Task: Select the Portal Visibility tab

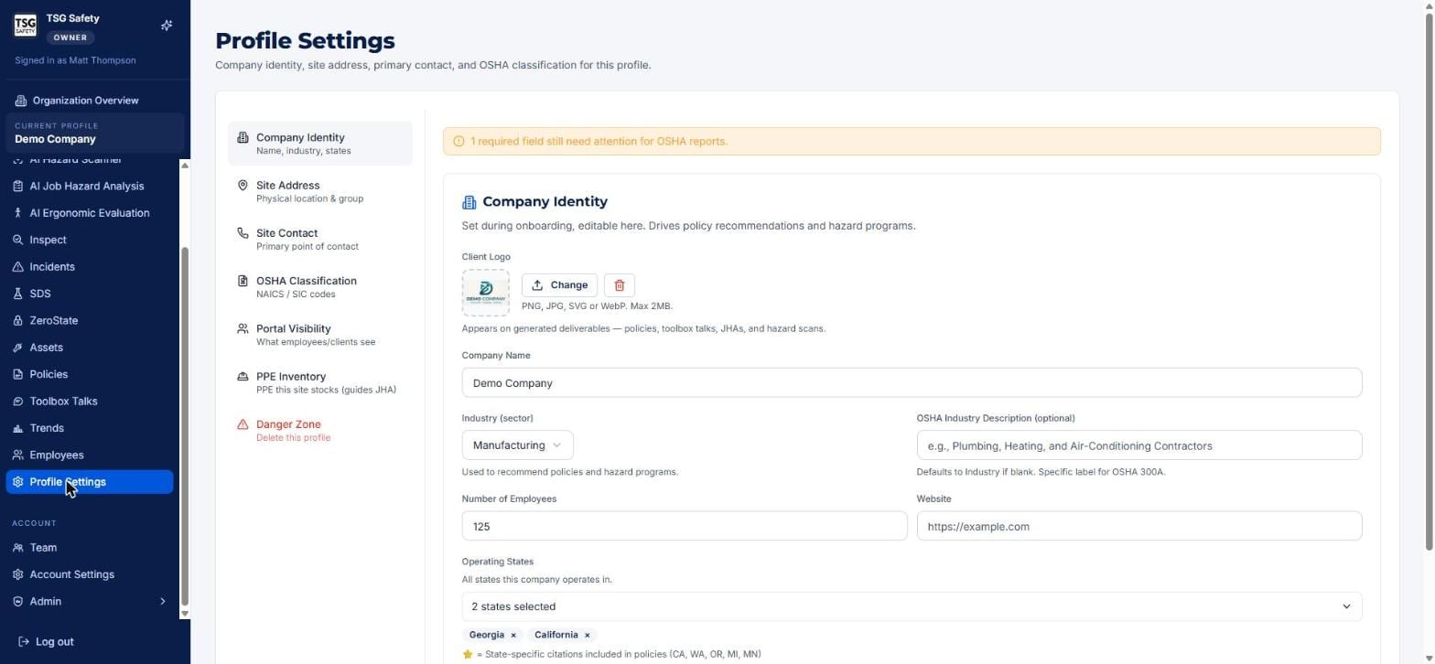Action: 320,335
